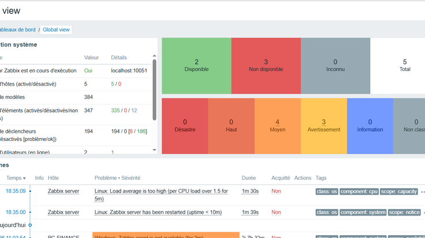
Task: Go to the Tableaux de bord breadcrumb
Action: (x=18, y=29)
